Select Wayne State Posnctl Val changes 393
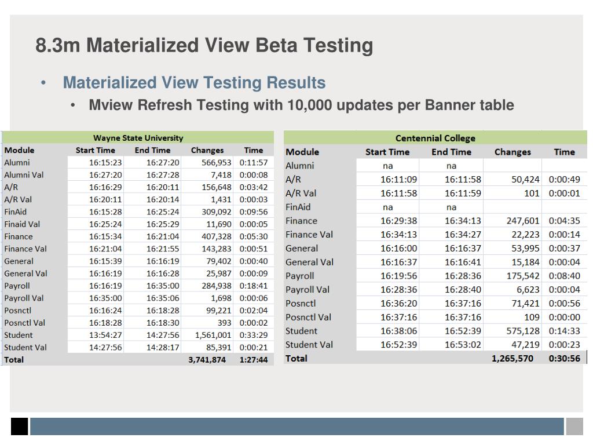 click(x=224, y=323)
